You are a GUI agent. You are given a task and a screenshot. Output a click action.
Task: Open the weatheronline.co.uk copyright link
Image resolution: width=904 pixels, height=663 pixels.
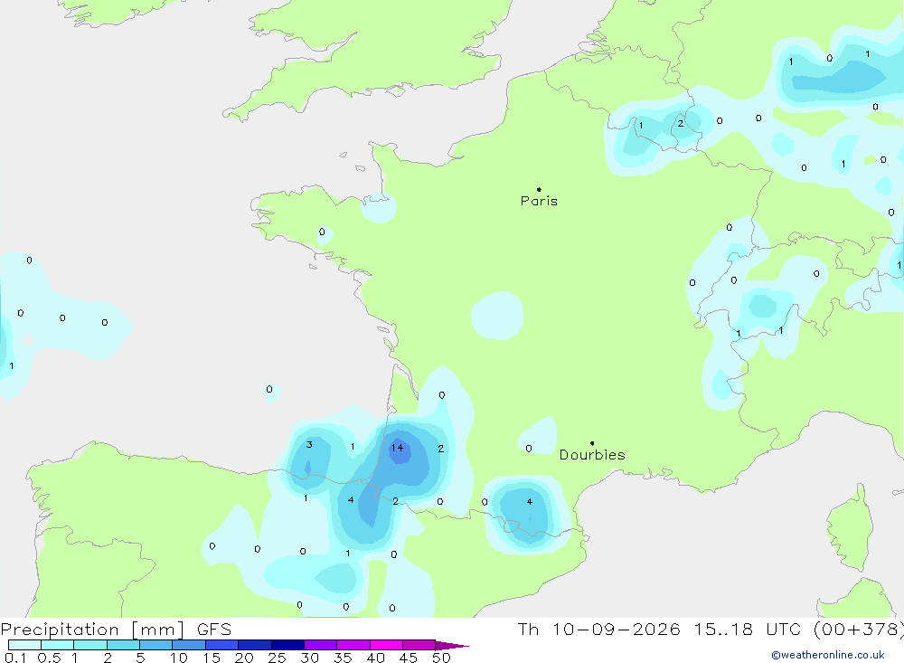pyautogui.click(x=828, y=655)
